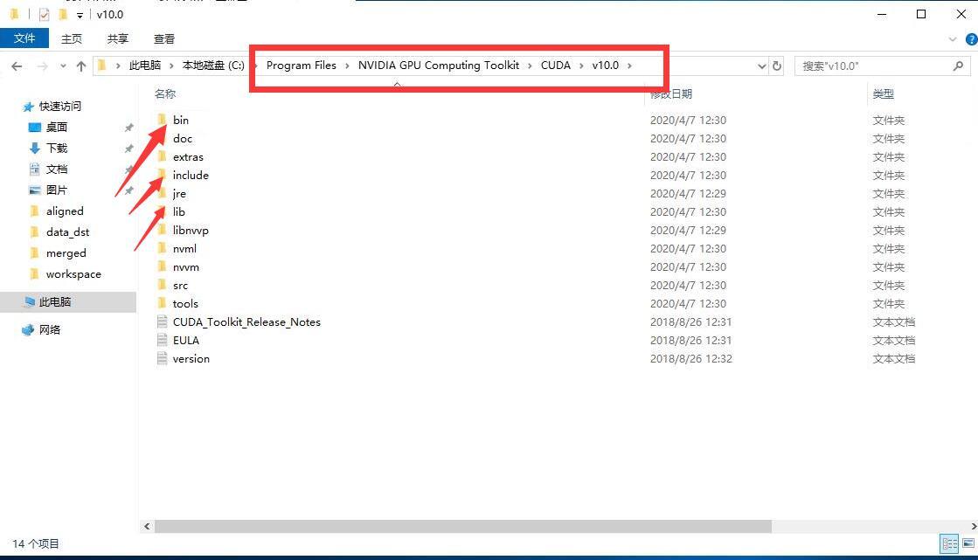Image resolution: width=978 pixels, height=560 pixels.
Task: Click the horizontal scrollbar thumb
Action: tap(463, 526)
